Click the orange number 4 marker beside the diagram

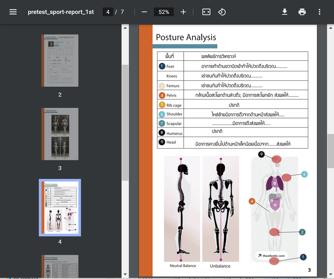pos(252,201)
